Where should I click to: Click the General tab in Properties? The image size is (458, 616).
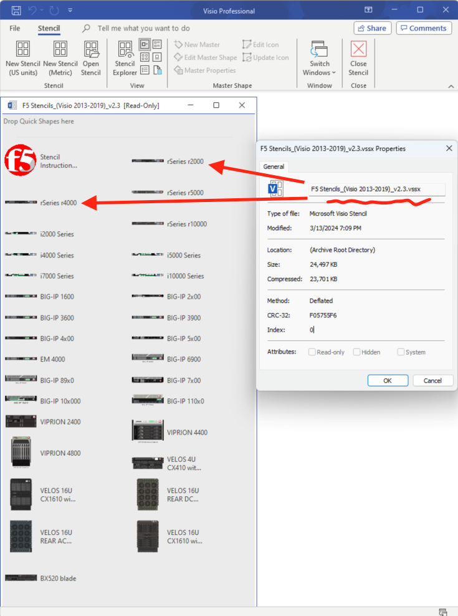[x=274, y=166]
